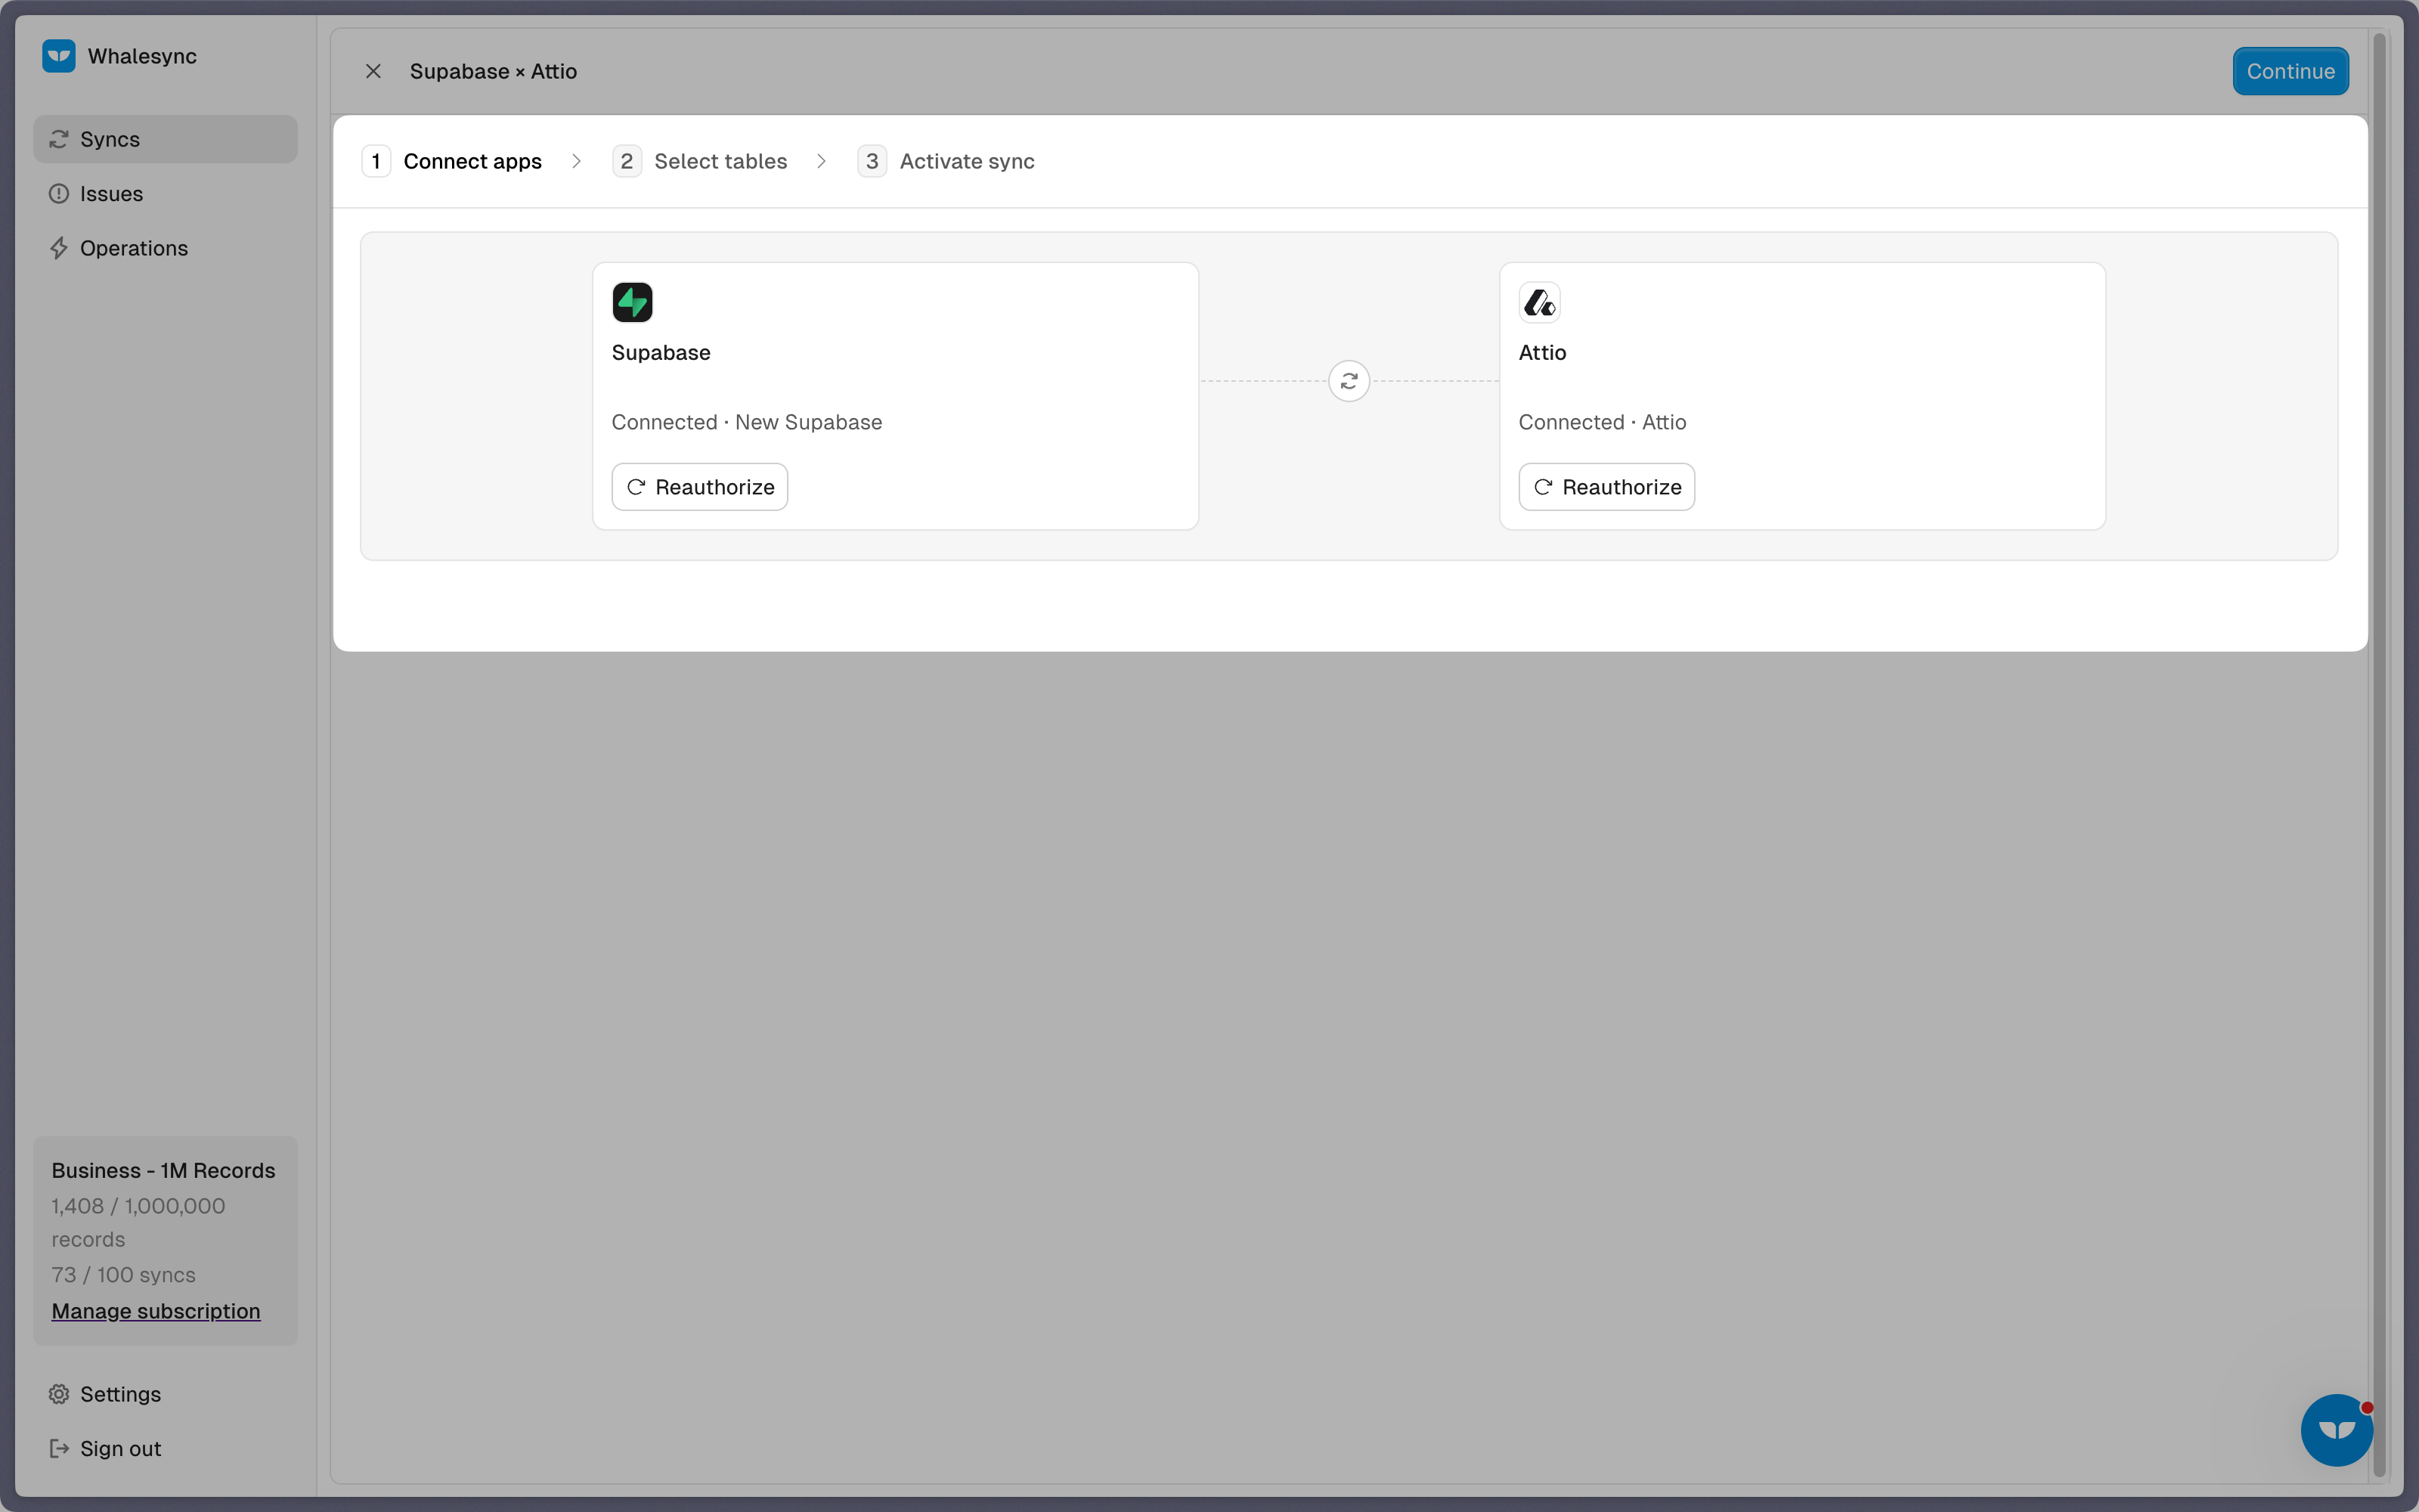Click the vertical scrollbar on the right

pos(2379,755)
